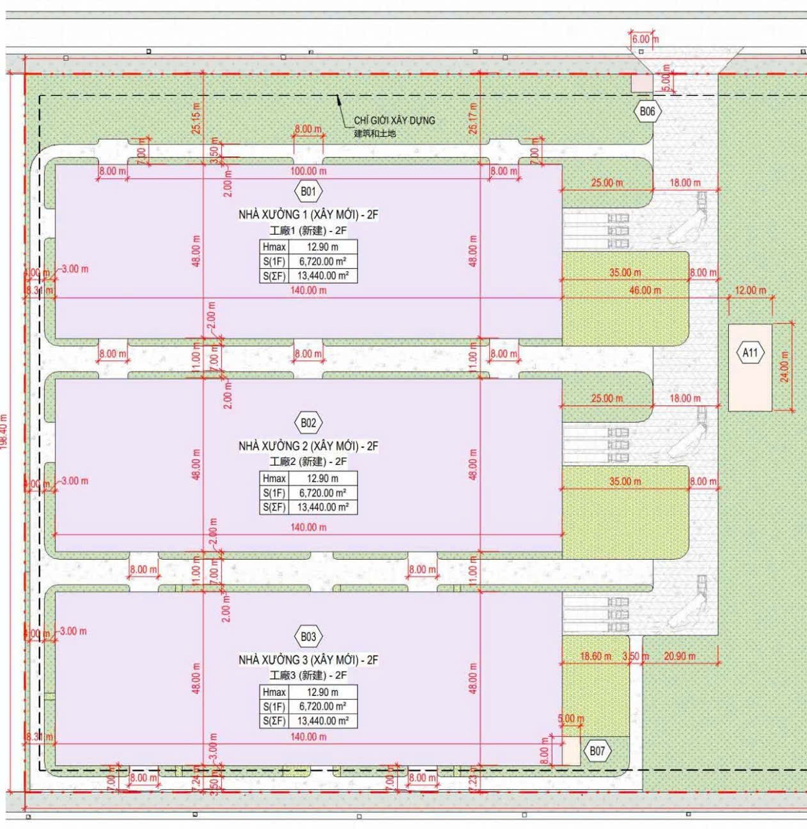Screen dimensions: 807x829
Task: Select the 24.00 m vertical dimension
Action: (x=785, y=367)
